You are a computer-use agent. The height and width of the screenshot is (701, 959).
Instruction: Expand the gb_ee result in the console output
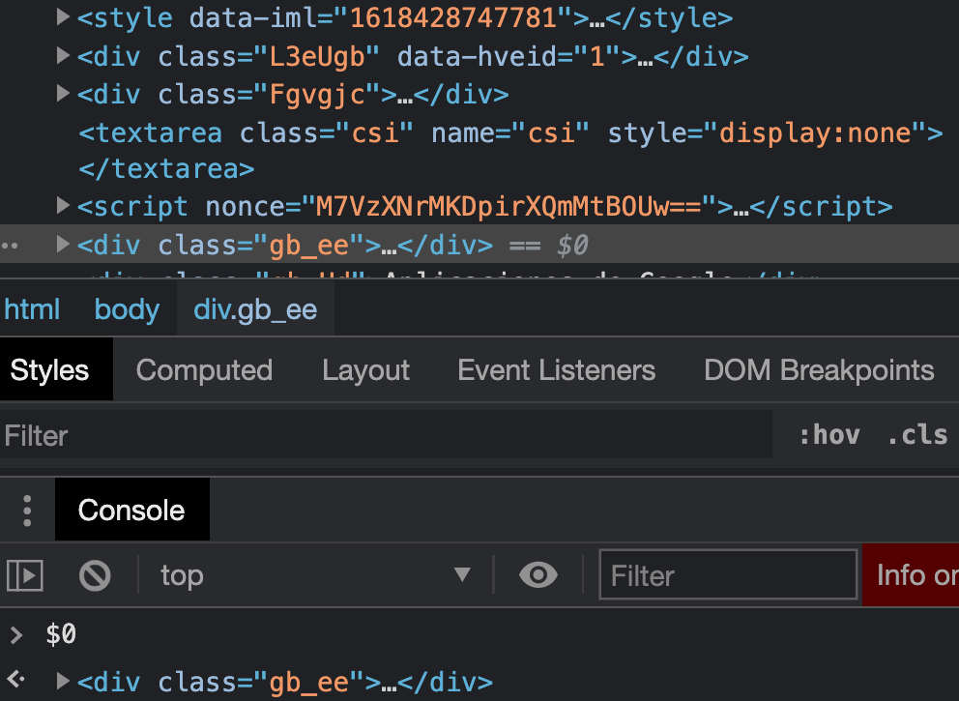63,681
